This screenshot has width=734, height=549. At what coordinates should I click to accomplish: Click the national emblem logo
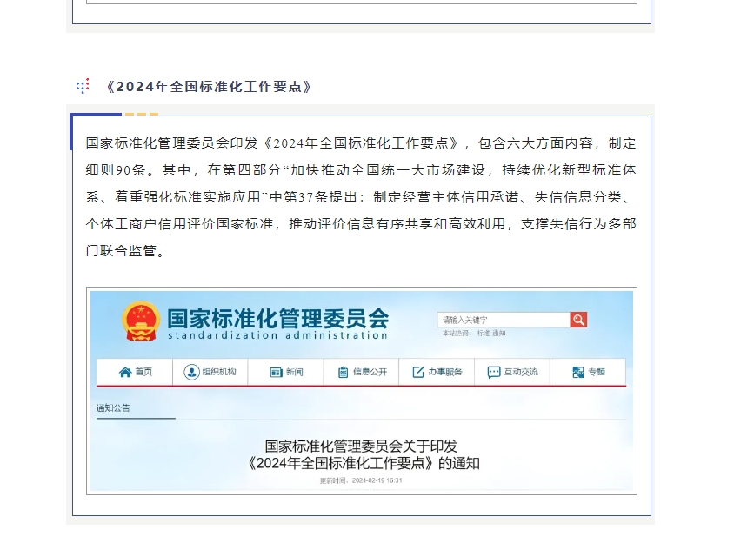(x=141, y=321)
